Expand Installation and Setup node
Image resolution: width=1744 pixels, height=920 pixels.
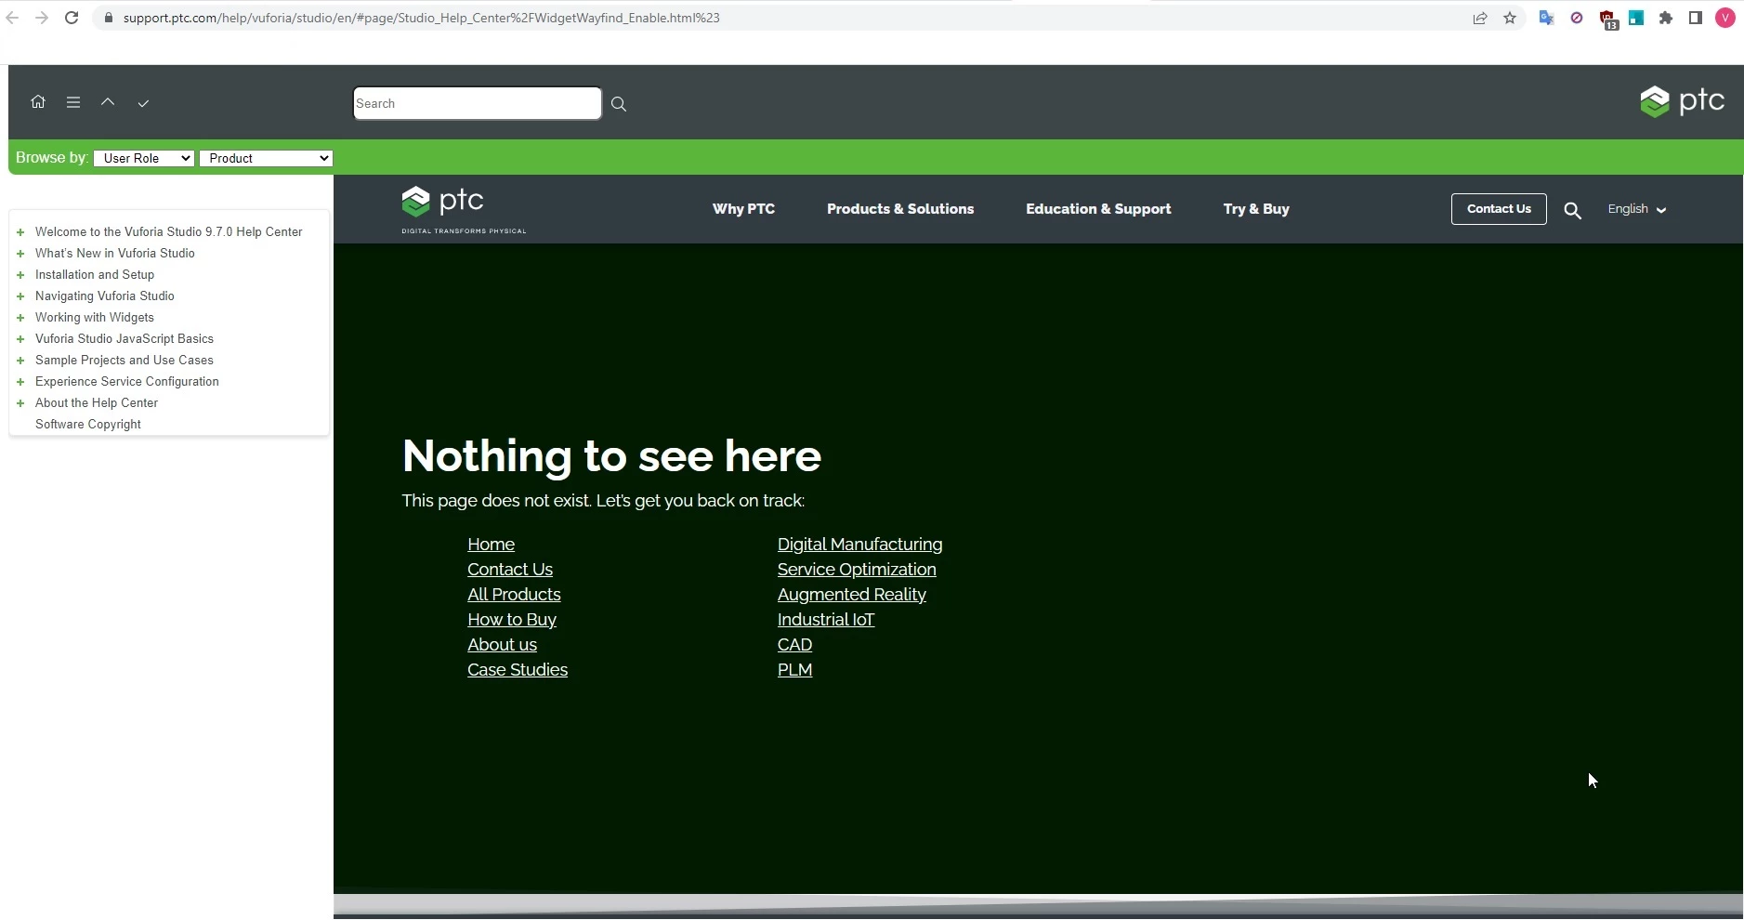(x=20, y=275)
